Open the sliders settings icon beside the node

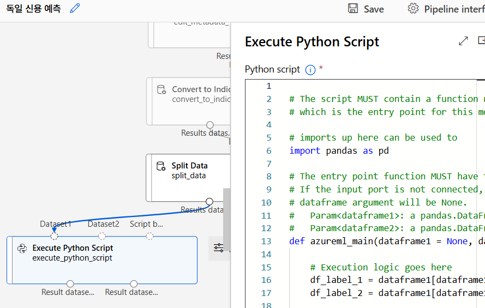click(219, 248)
